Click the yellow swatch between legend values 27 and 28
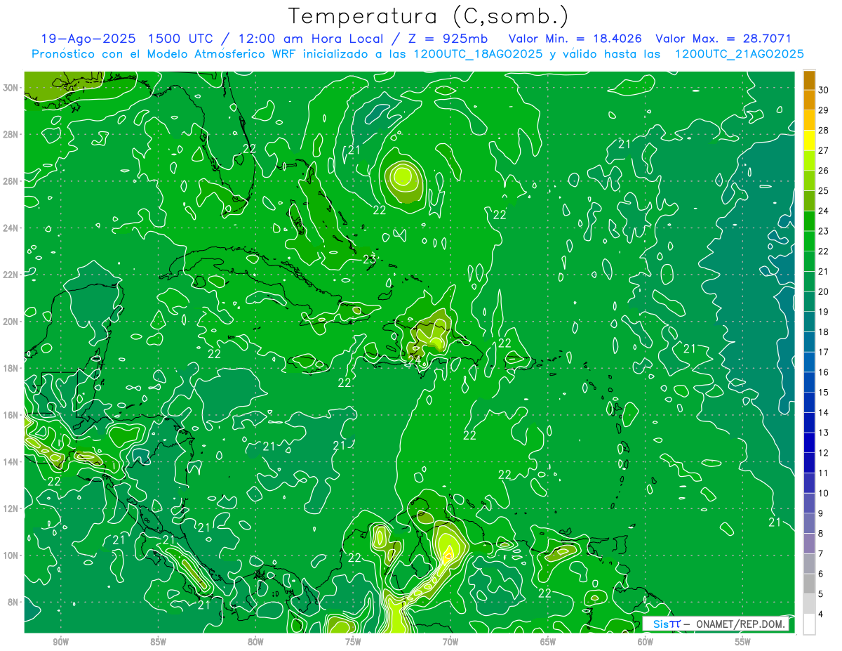 [809, 140]
